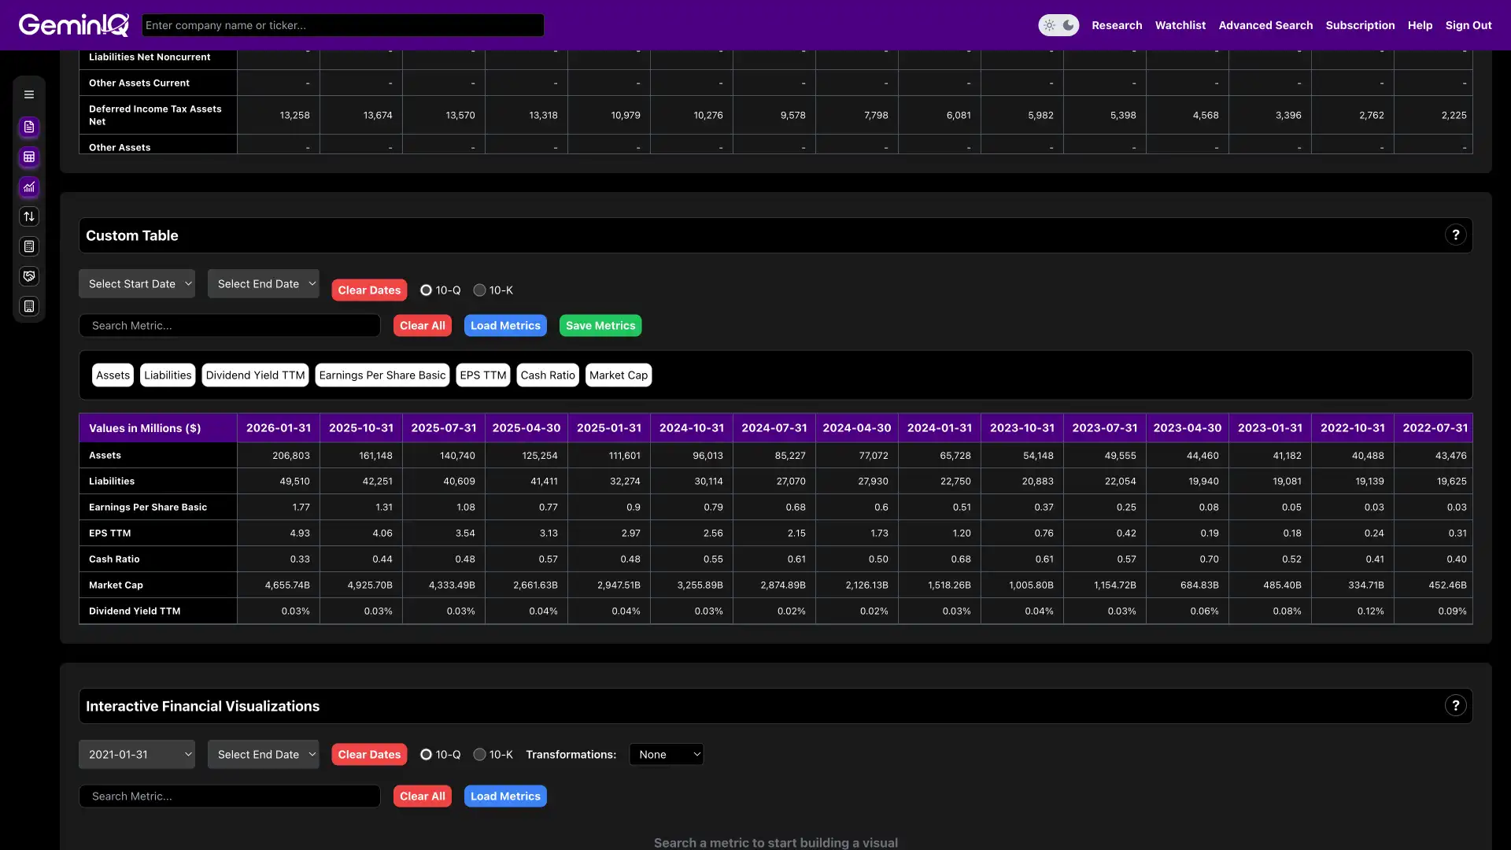Click the Save Metrics button
Viewport: 1511px width, 850px height.
pyautogui.click(x=600, y=325)
